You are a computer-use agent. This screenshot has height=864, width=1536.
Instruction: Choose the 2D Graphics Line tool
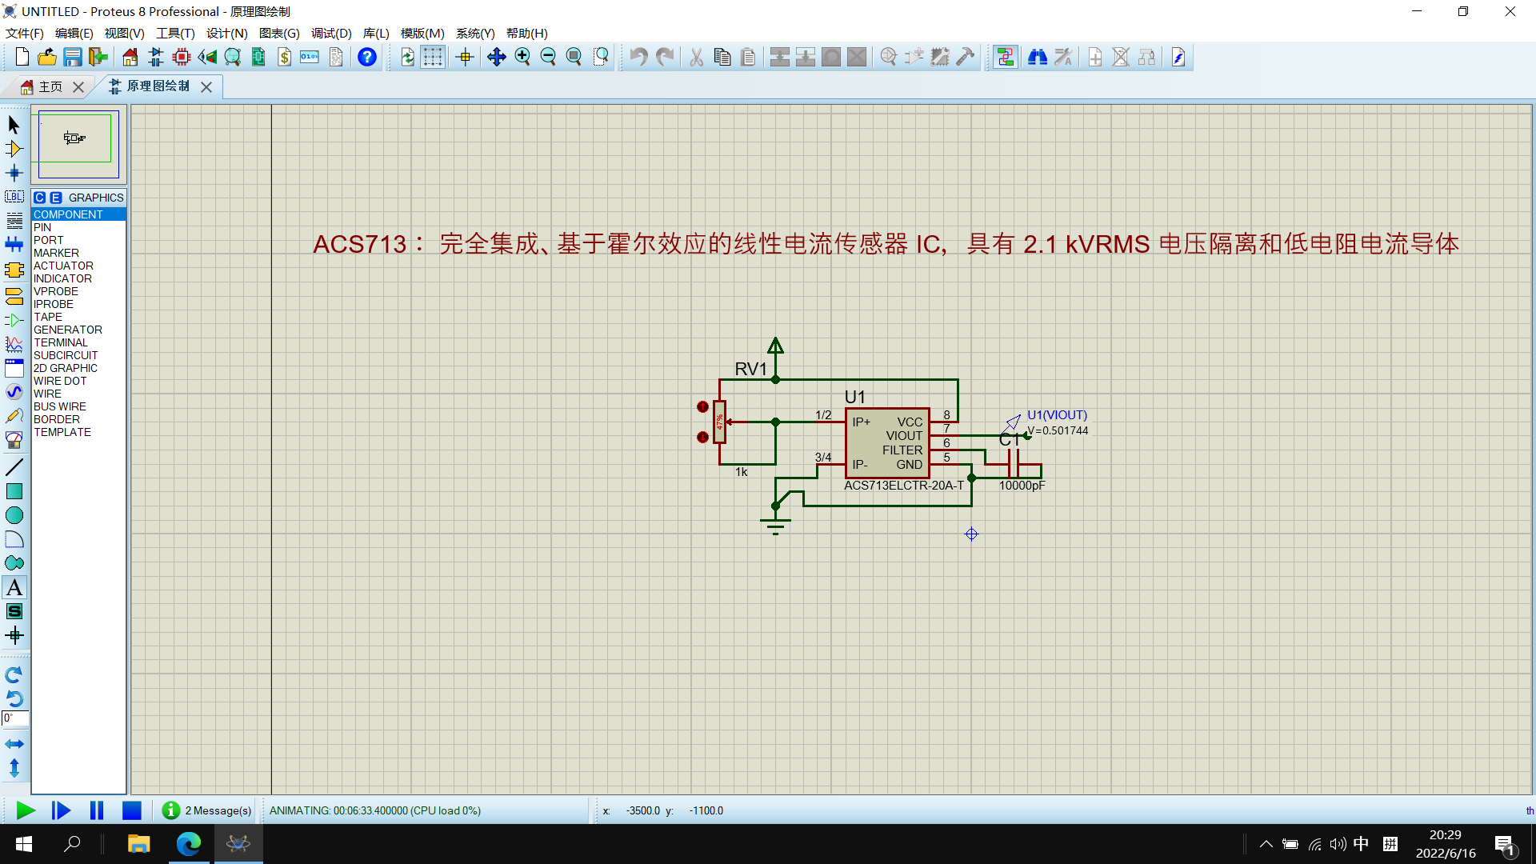click(14, 467)
